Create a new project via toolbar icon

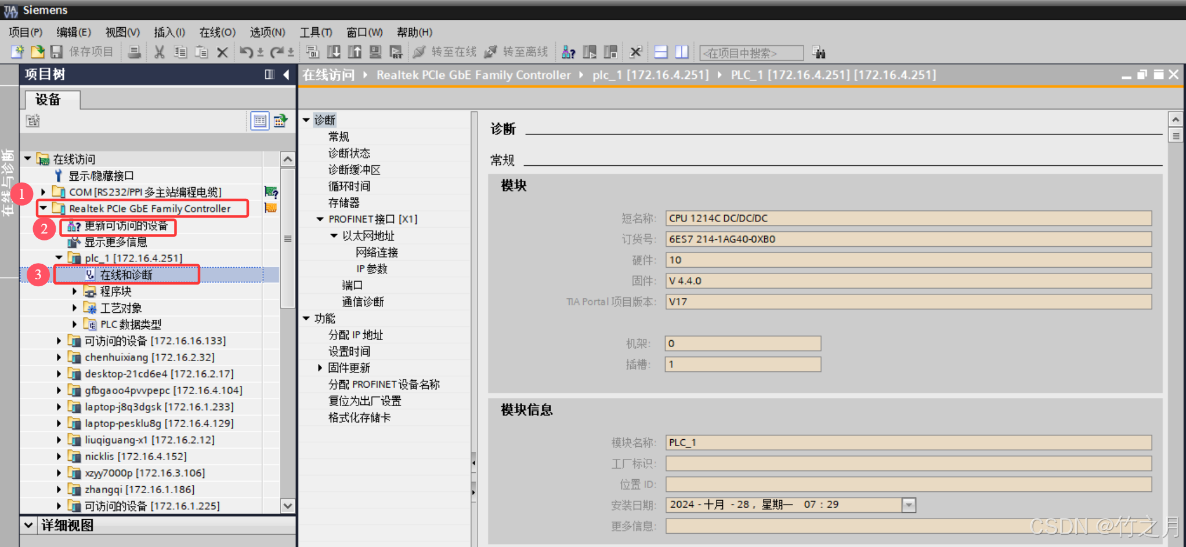(17, 52)
